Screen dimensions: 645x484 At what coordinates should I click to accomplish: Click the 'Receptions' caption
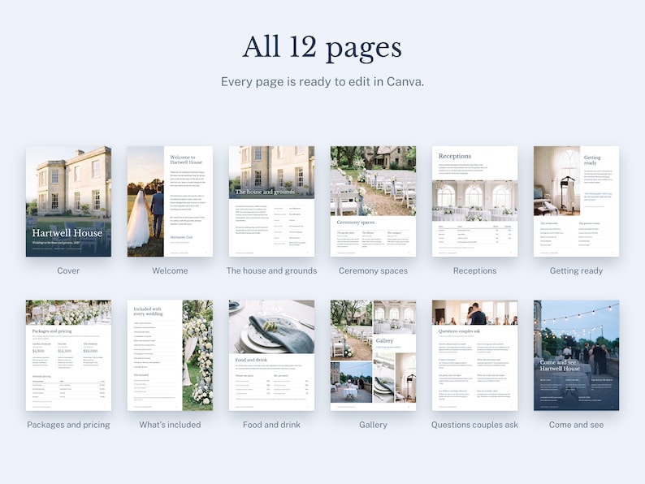[x=474, y=270]
